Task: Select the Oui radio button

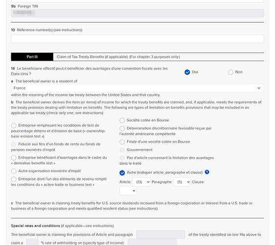Action: click(x=187, y=72)
